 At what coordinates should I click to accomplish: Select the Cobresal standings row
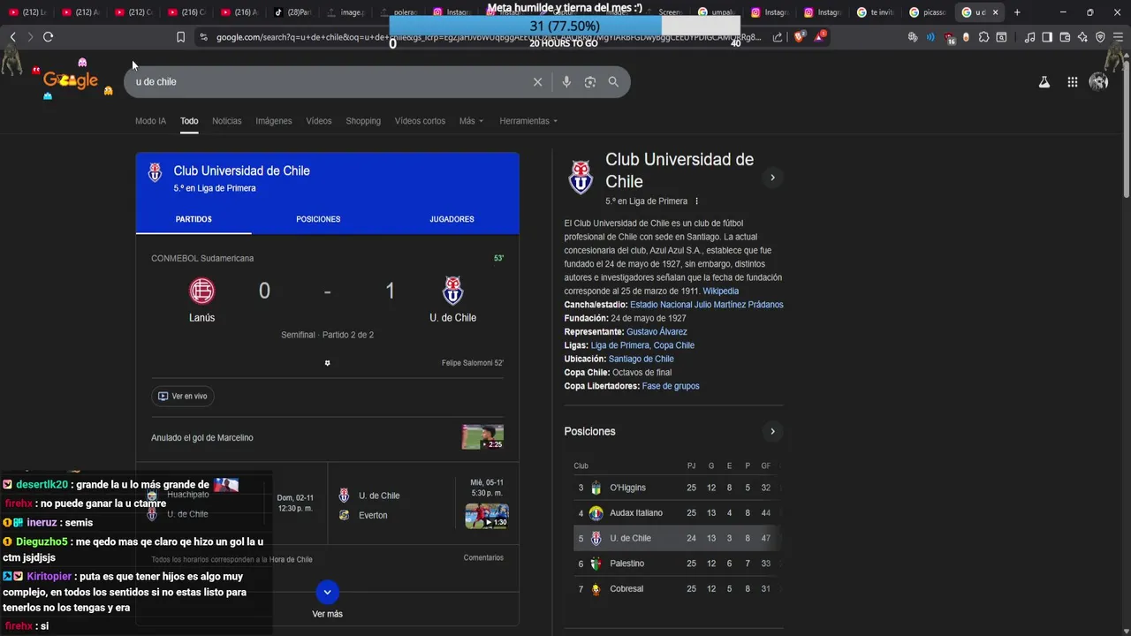[676, 589]
